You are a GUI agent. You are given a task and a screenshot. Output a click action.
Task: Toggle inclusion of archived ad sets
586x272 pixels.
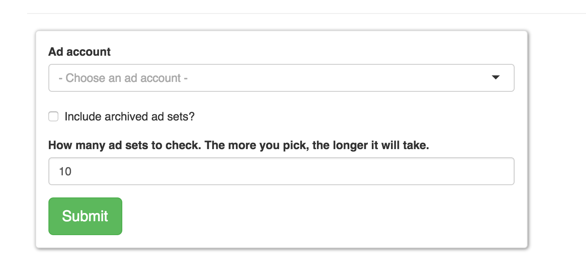point(53,116)
